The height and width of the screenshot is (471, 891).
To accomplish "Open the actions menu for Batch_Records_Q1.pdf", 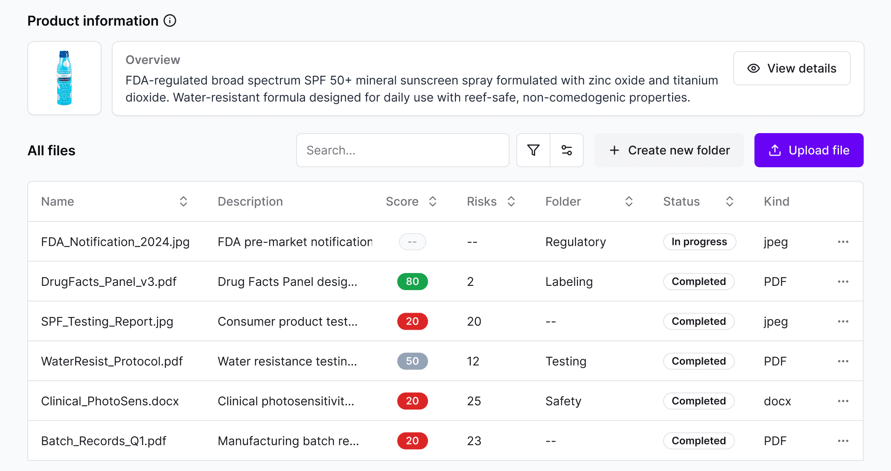I will pos(843,441).
